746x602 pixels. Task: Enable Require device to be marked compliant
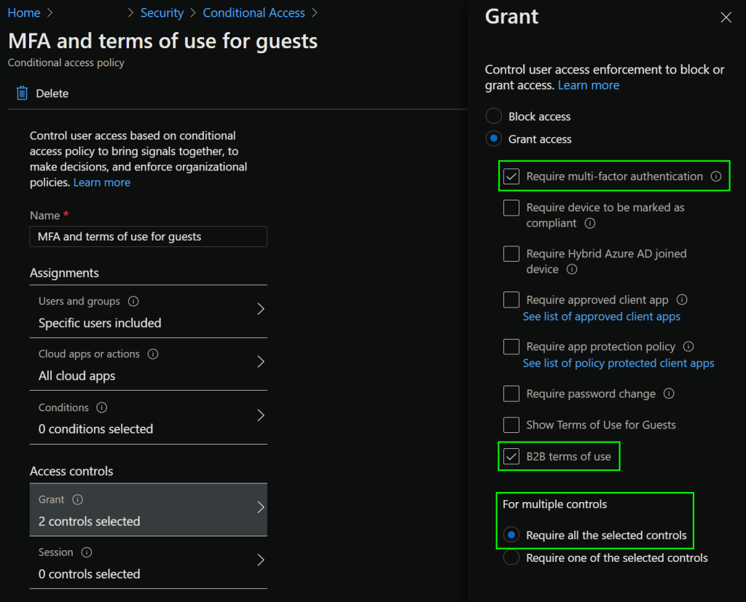(511, 208)
